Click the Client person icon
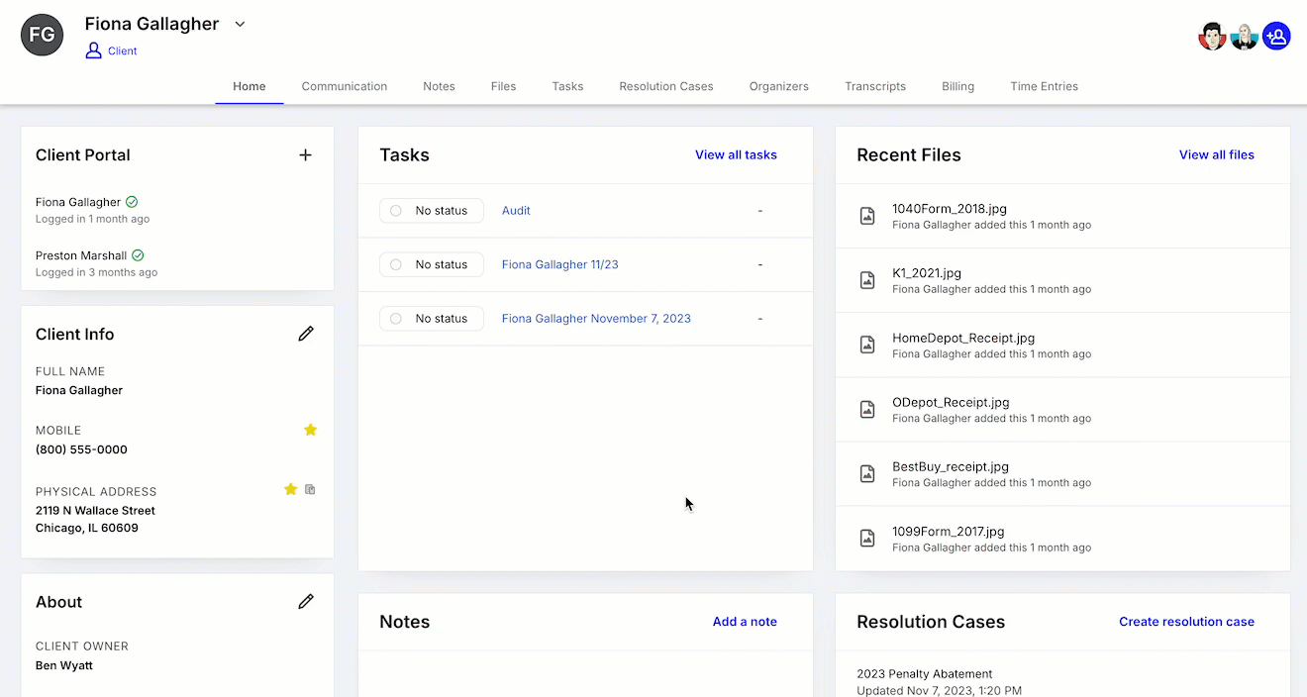 tap(94, 50)
